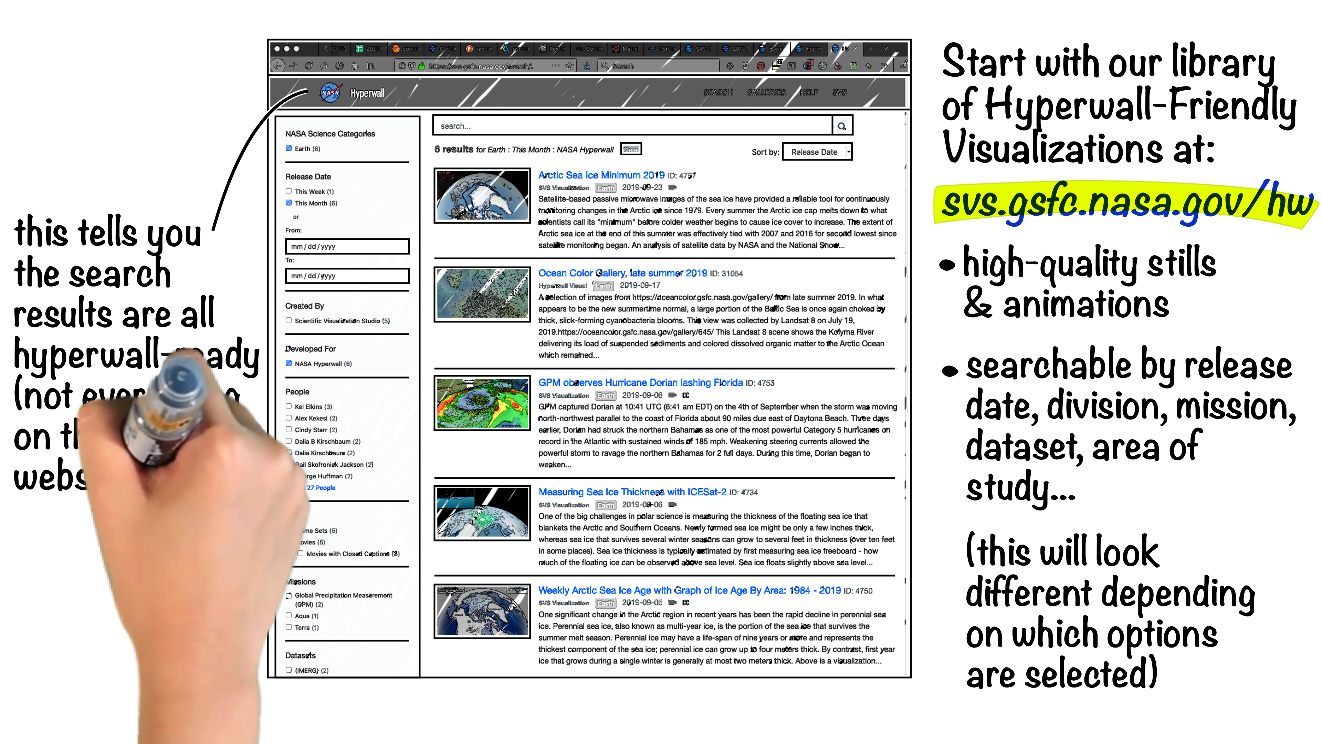Viewport: 1322px width, 744px height.
Task: Open the history clock icon in toolbar
Action: point(339,66)
